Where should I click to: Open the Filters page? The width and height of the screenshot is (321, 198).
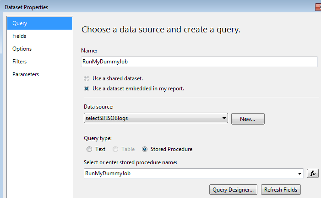click(20, 62)
